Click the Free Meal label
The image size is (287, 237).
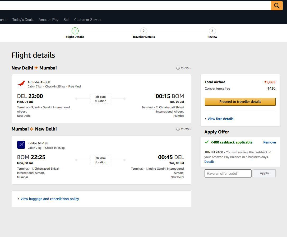pyautogui.click(x=75, y=86)
